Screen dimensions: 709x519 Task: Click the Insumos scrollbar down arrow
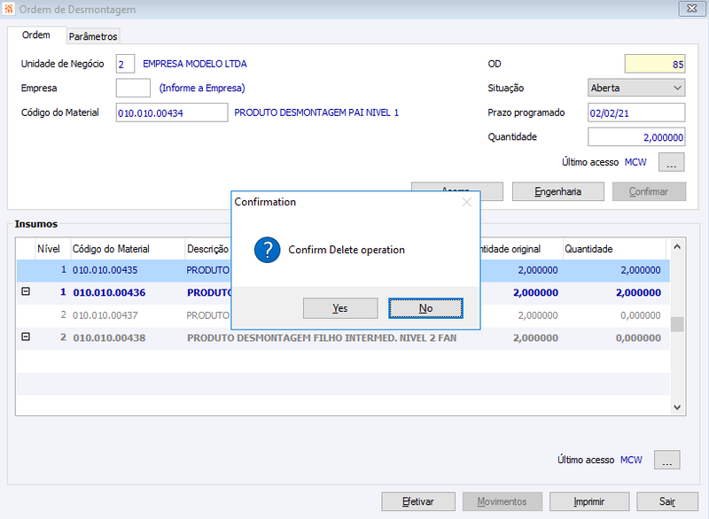(677, 407)
